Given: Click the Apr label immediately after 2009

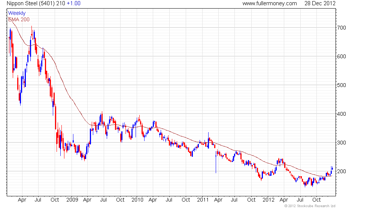Looking at the screenshot, I should click(87, 200).
